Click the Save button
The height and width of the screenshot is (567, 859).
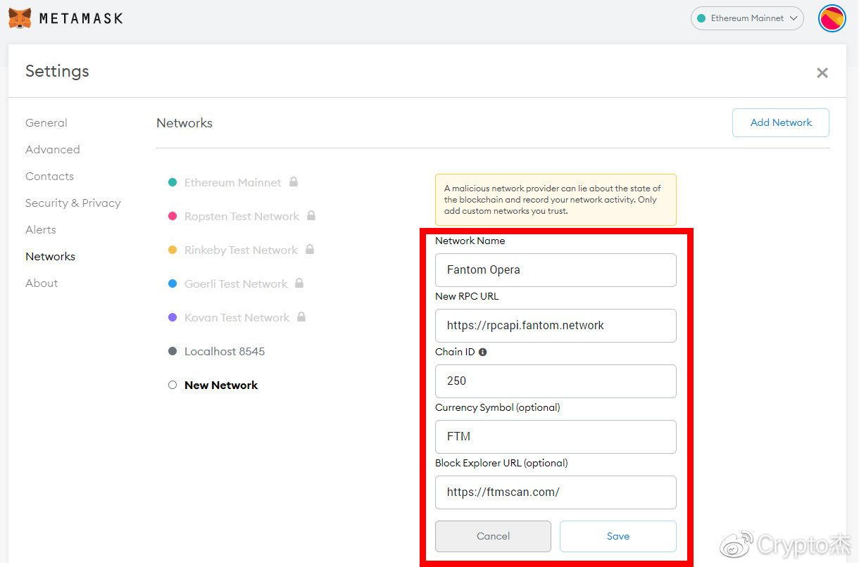pos(618,536)
